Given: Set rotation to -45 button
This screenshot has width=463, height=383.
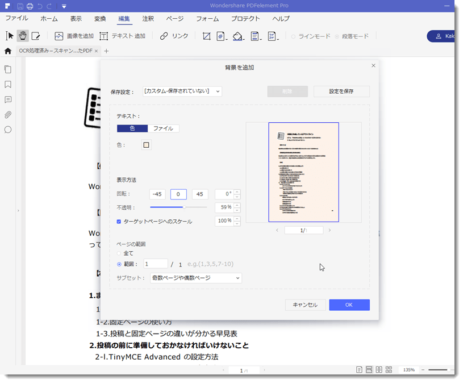Looking at the screenshot, I should click(157, 194).
